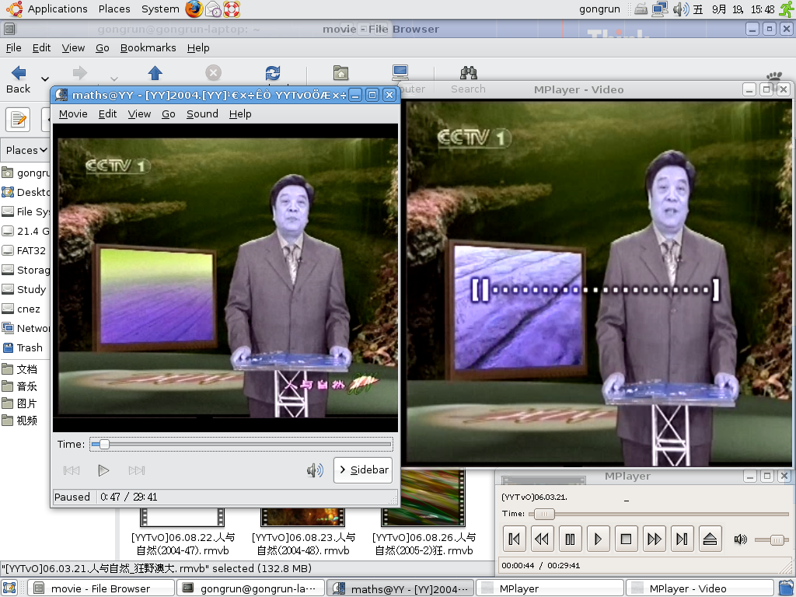Open Sound menu in Totem player
The height and width of the screenshot is (597, 796).
[202, 113]
